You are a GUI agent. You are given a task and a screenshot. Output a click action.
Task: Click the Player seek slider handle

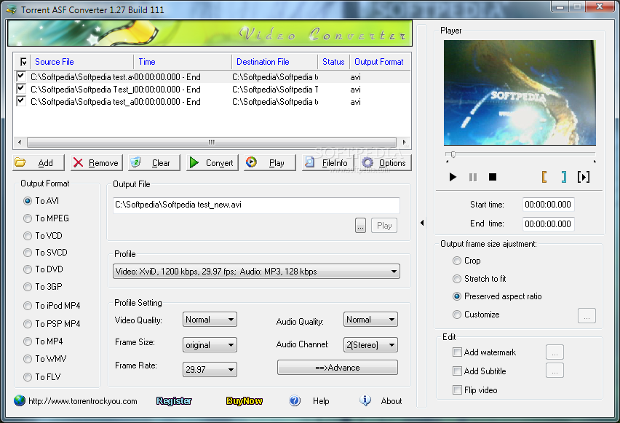pos(453,154)
